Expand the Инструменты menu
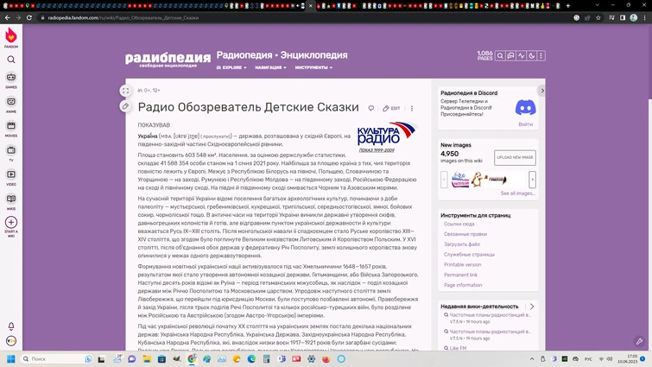Image resolution: width=652 pixels, height=367 pixels. (314, 67)
